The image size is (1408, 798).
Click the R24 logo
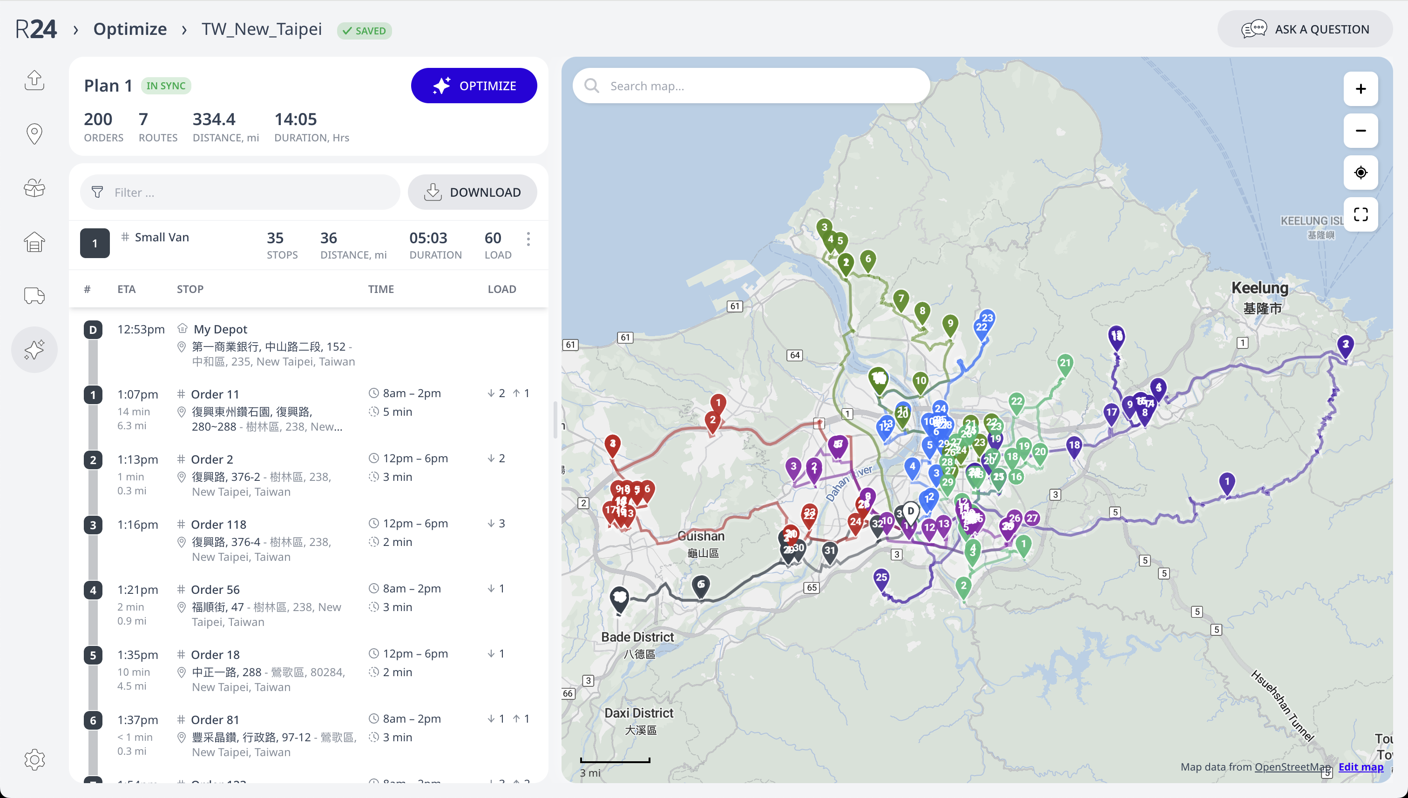point(36,29)
